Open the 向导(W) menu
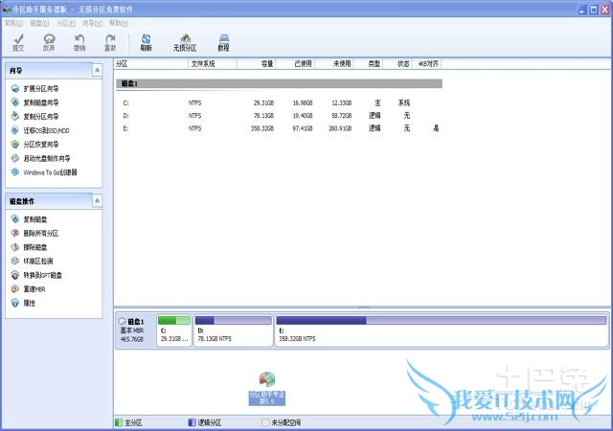Screen dimensions: 613x431 [x=92, y=23]
